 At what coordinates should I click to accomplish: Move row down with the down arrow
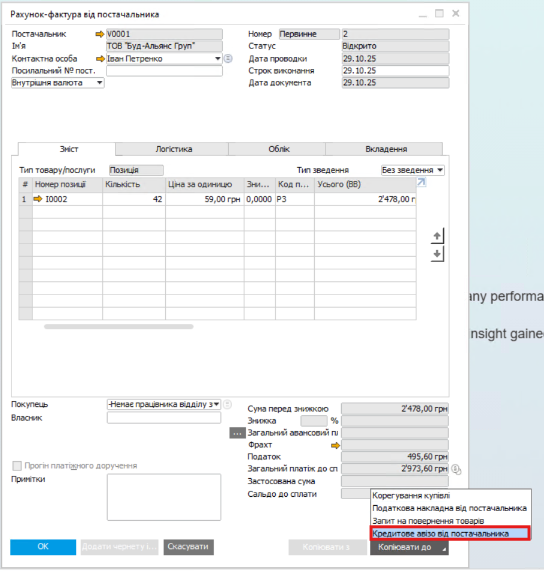(437, 254)
